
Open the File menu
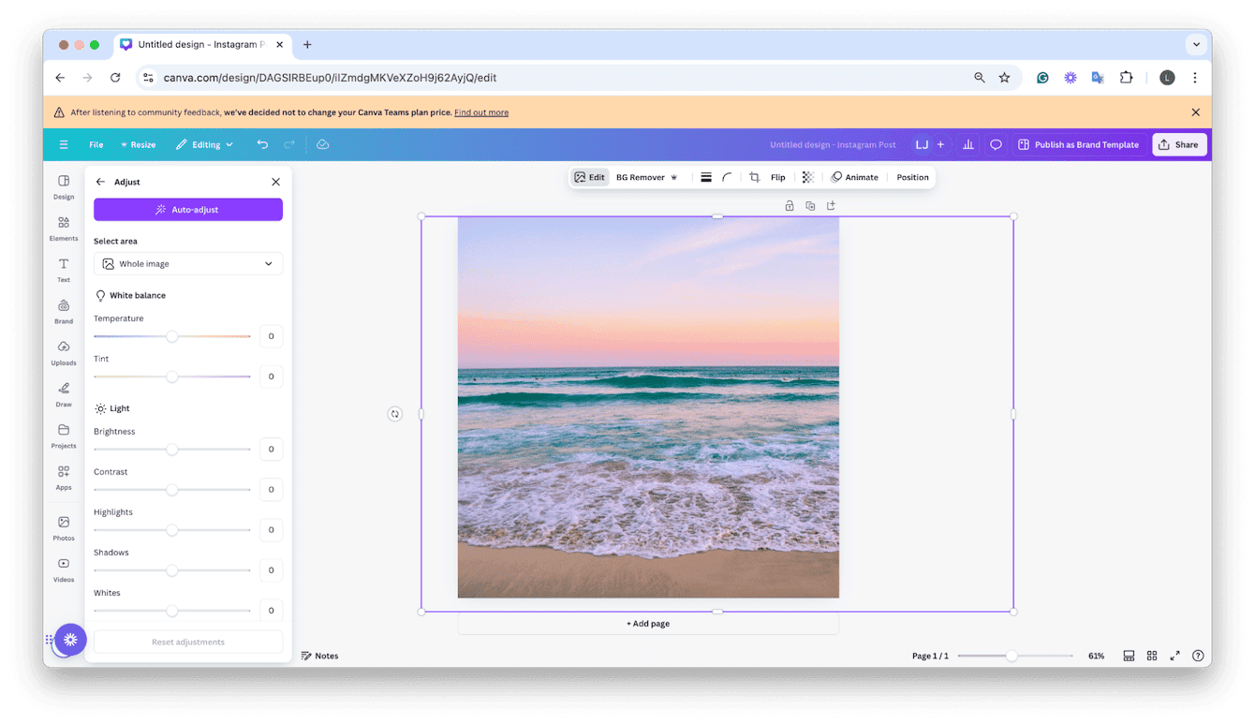click(x=96, y=144)
